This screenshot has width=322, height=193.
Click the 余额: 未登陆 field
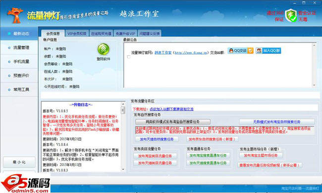[55, 56]
